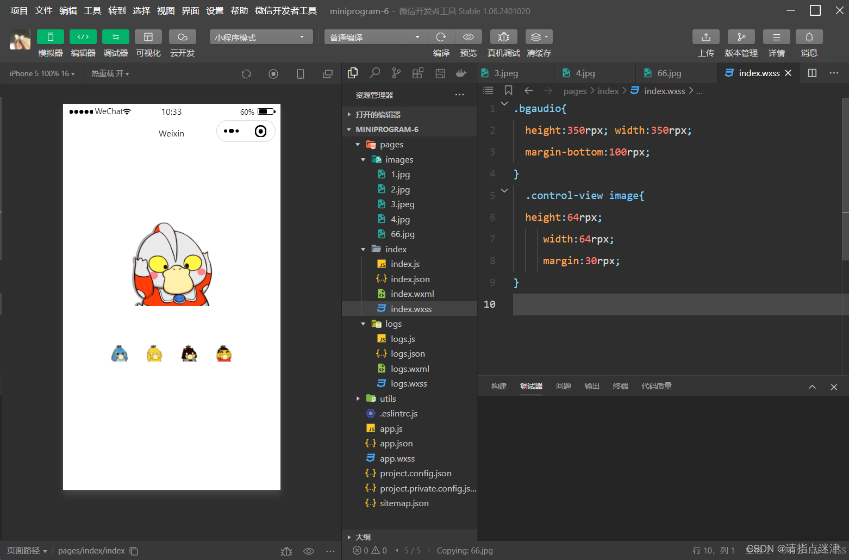Open project details

[777, 37]
